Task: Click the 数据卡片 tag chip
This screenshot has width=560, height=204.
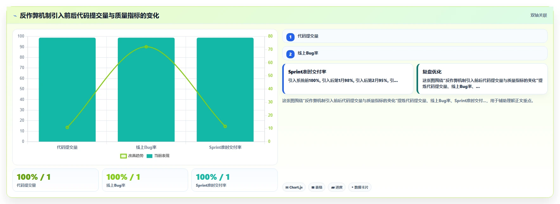Action: pos(360,187)
